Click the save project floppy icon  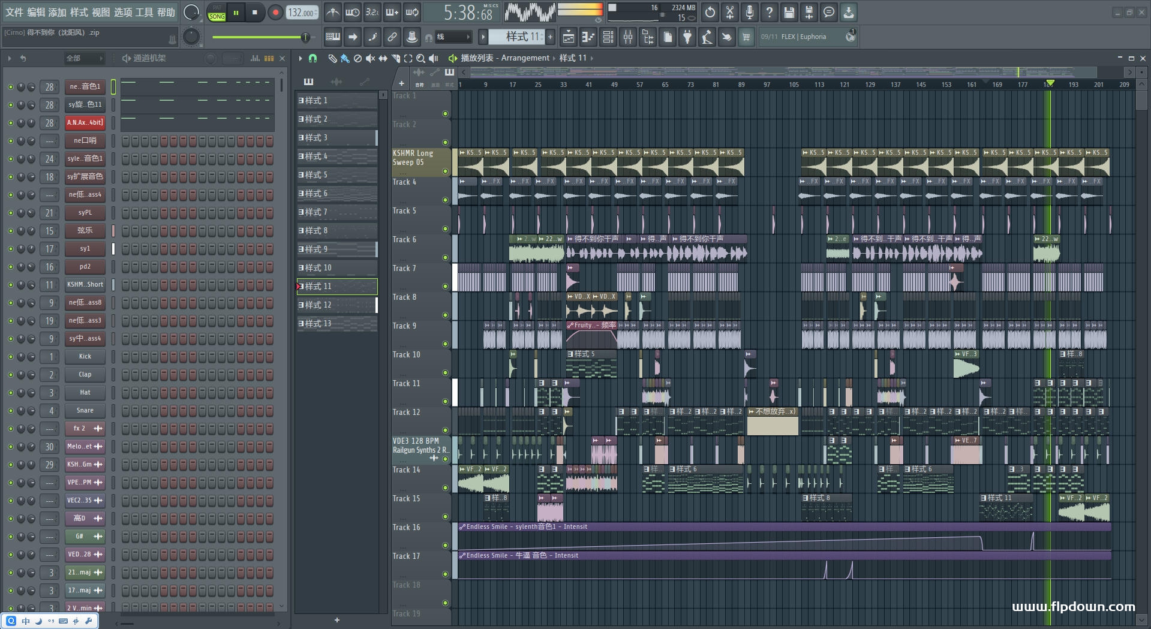pos(789,13)
